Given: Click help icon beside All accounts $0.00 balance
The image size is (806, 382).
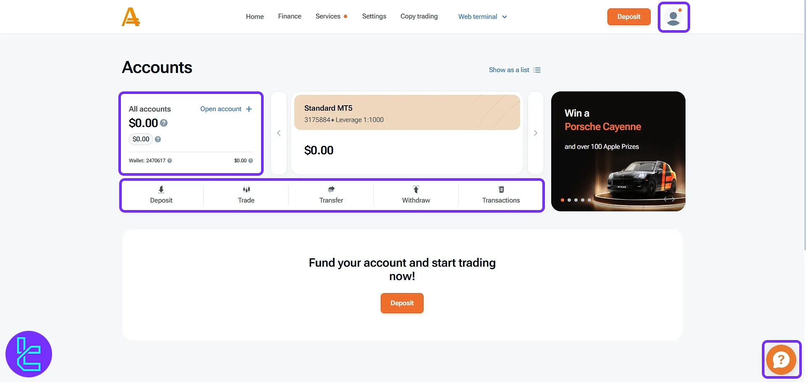Looking at the screenshot, I should (x=164, y=123).
